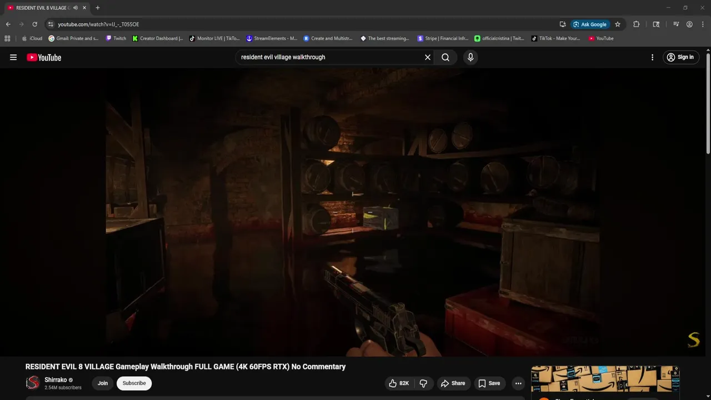Viewport: 711px width, 400px height.
Task: Open the officialcristina Twitch bookmark
Action: (499, 38)
